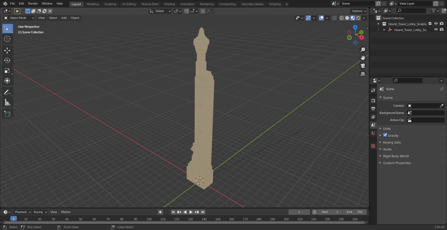Open Output properties tab

(x=373, y=109)
